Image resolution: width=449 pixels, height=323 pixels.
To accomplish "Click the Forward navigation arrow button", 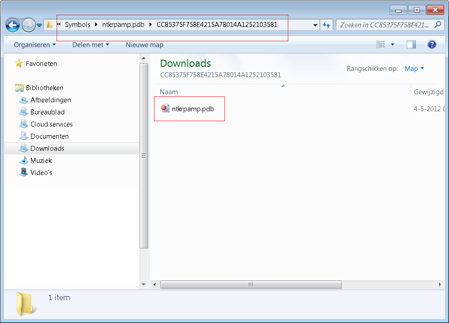I will click(28, 25).
